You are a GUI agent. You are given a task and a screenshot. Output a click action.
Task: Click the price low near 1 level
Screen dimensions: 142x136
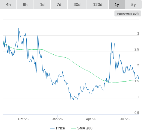71,100
